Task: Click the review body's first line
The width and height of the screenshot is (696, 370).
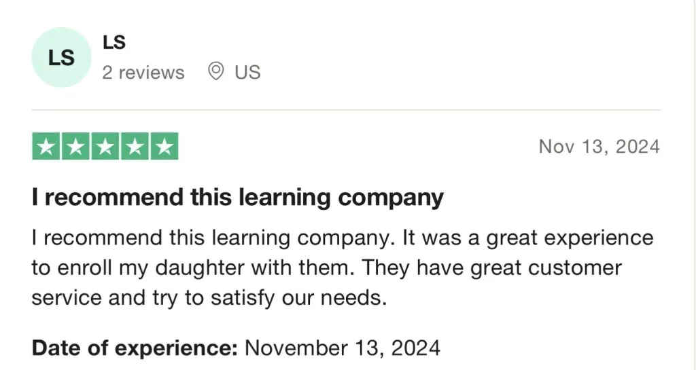Action: coord(342,238)
